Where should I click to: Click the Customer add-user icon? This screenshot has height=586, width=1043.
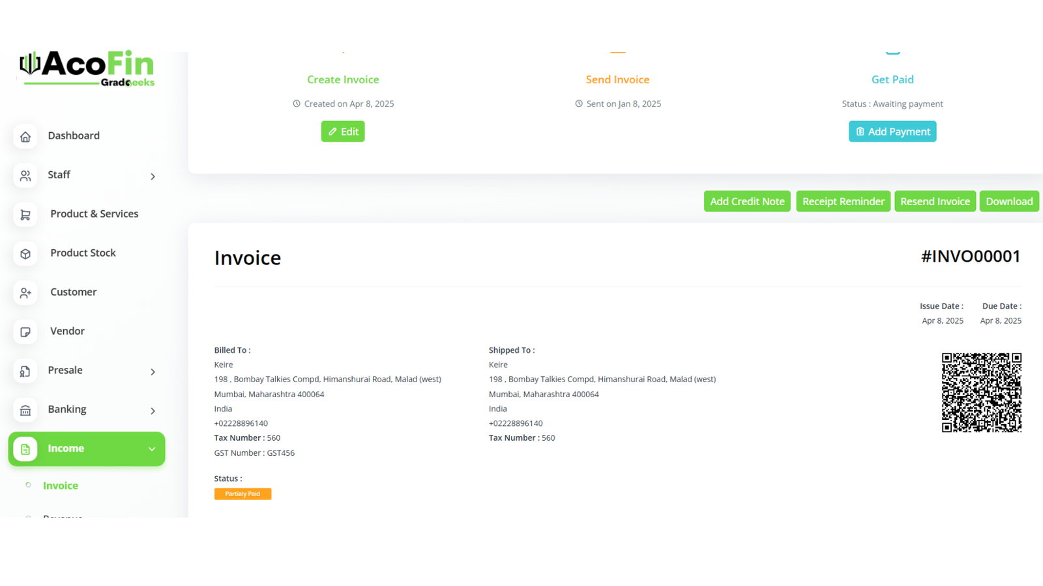[25, 293]
